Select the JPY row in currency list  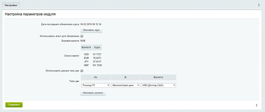[92, 62]
